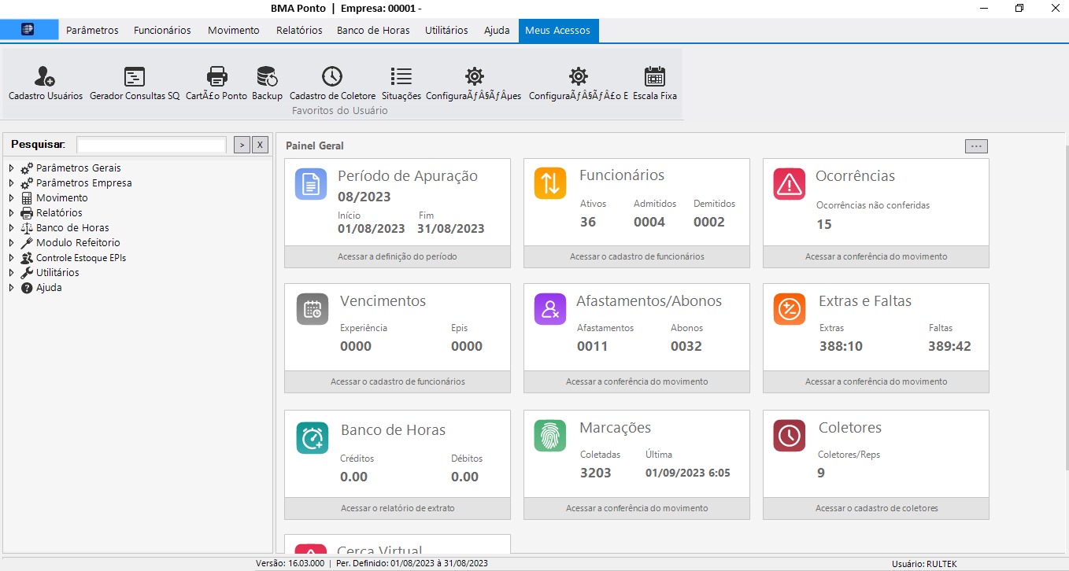Click Acessar o cadastro under Vencimentos
This screenshot has width=1069, height=571.
(x=398, y=381)
